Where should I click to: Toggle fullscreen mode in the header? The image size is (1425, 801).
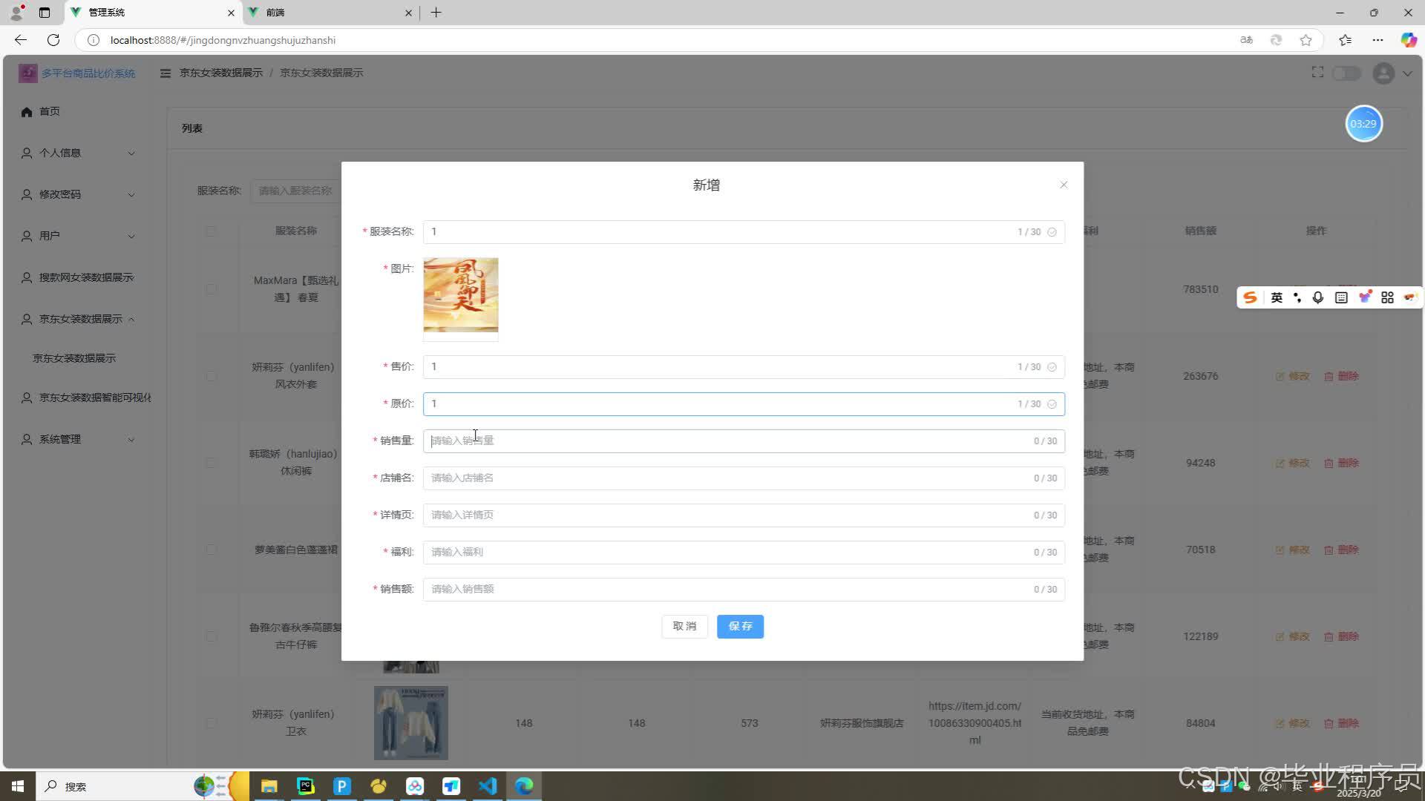1317,72
